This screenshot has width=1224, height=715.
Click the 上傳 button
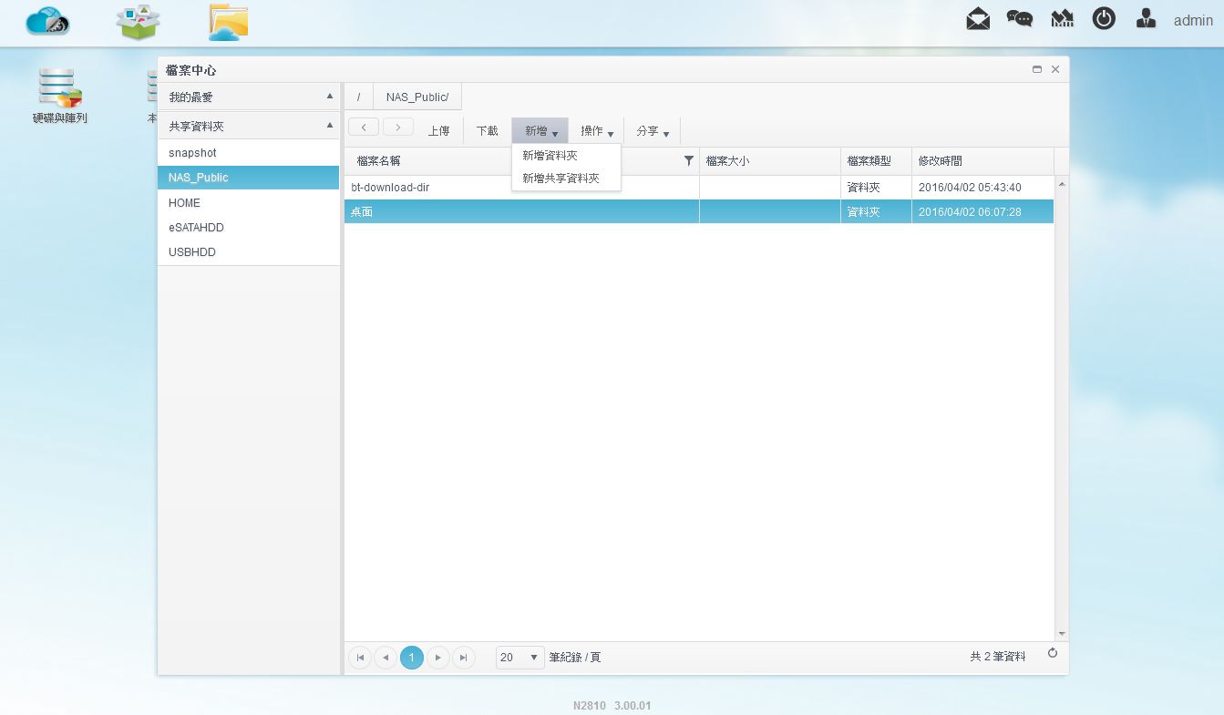pyautogui.click(x=439, y=131)
